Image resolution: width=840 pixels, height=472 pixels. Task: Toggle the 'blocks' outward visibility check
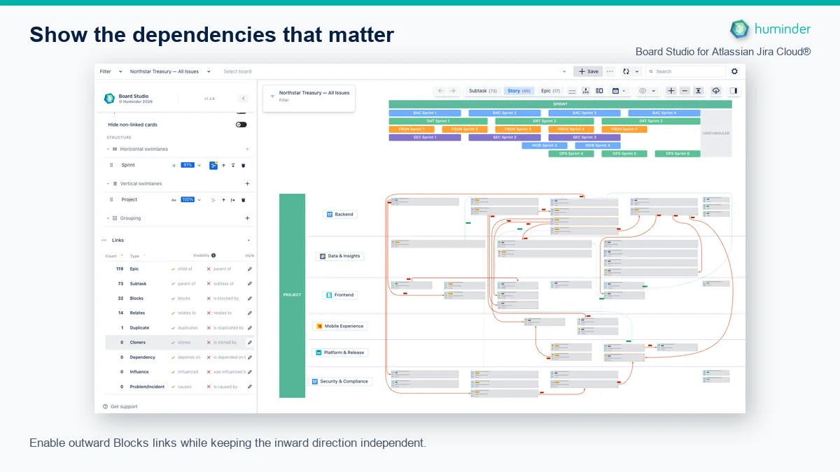tap(174, 299)
